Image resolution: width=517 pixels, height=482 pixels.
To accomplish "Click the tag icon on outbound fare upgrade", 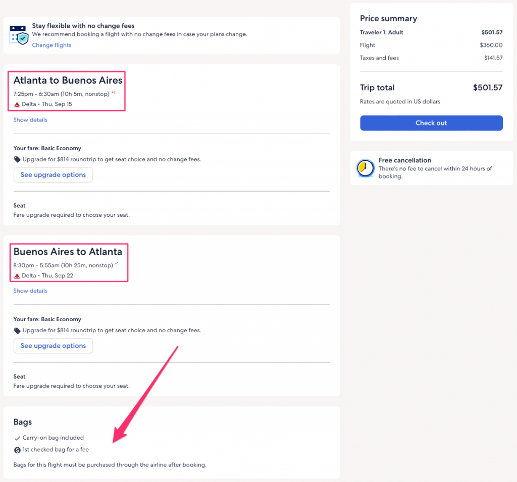I will [17, 159].
